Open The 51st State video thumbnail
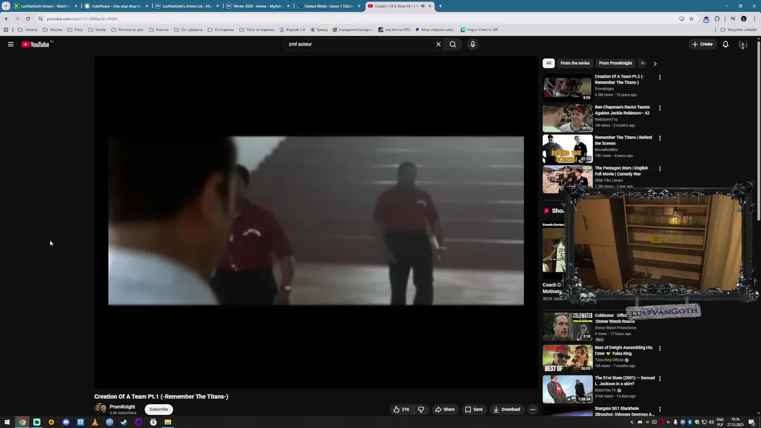Image resolution: width=761 pixels, height=428 pixels. [x=567, y=388]
